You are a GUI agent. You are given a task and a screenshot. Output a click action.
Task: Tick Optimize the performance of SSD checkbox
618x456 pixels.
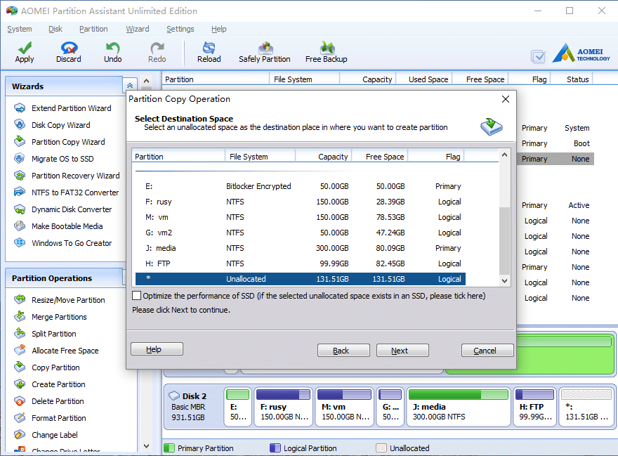coord(137,296)
